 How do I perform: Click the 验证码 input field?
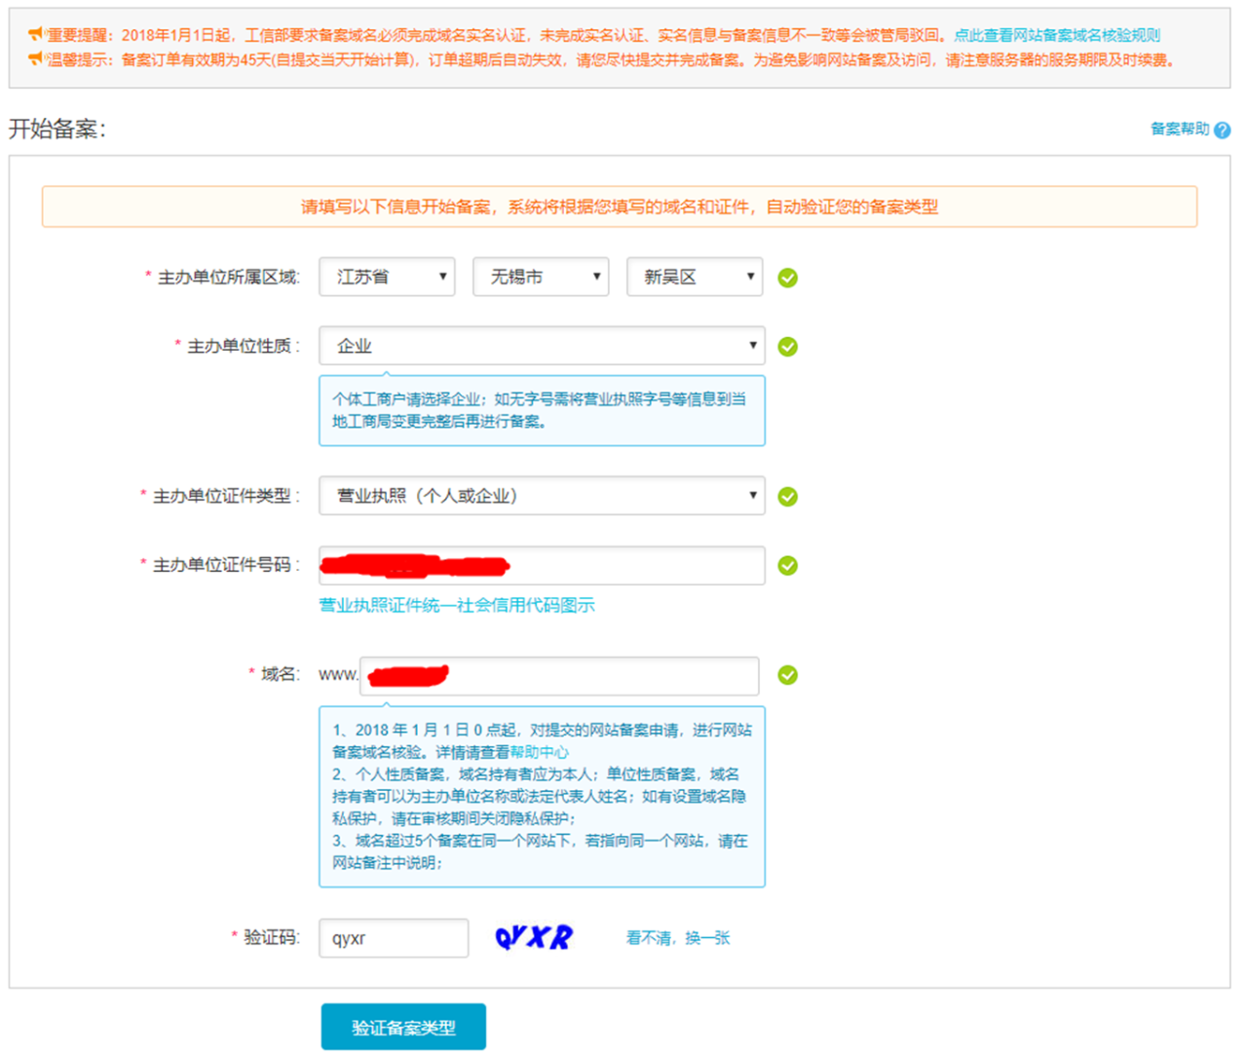point(394,938)
